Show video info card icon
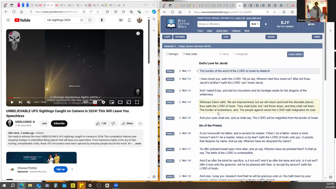Screen dimensions: 336x189 point(138,33)
